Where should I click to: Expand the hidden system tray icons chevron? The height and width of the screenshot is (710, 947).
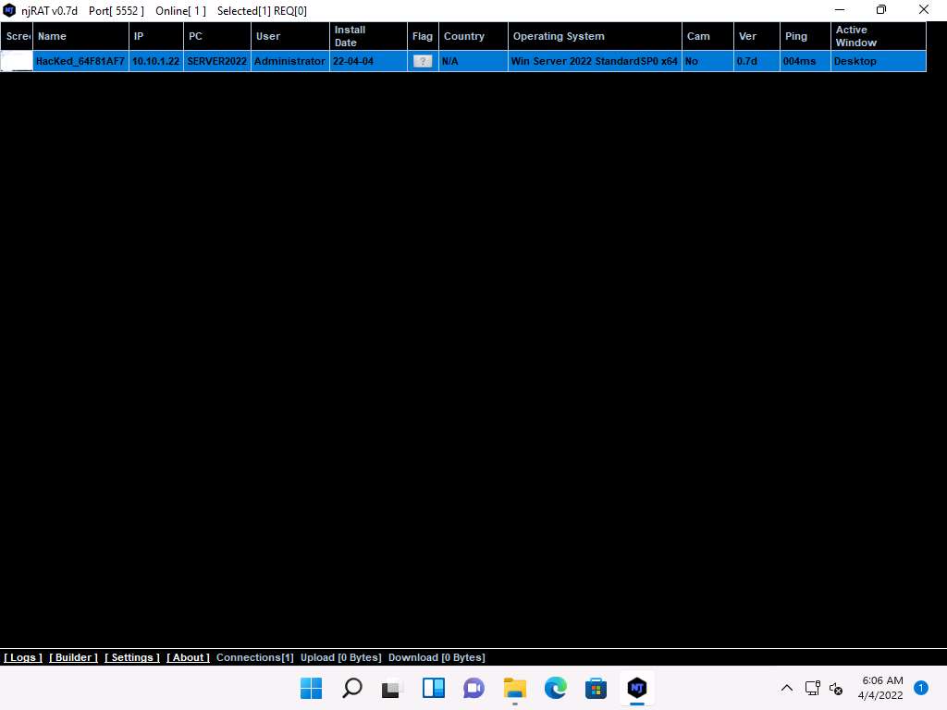pyautogui.click(x=787, y=688)
